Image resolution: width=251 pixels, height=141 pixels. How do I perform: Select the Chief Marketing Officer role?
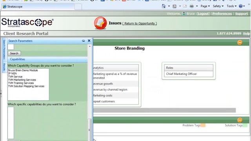click(x=189, y=74)
